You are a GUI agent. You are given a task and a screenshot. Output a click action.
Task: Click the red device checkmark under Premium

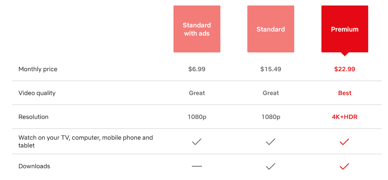345,141
